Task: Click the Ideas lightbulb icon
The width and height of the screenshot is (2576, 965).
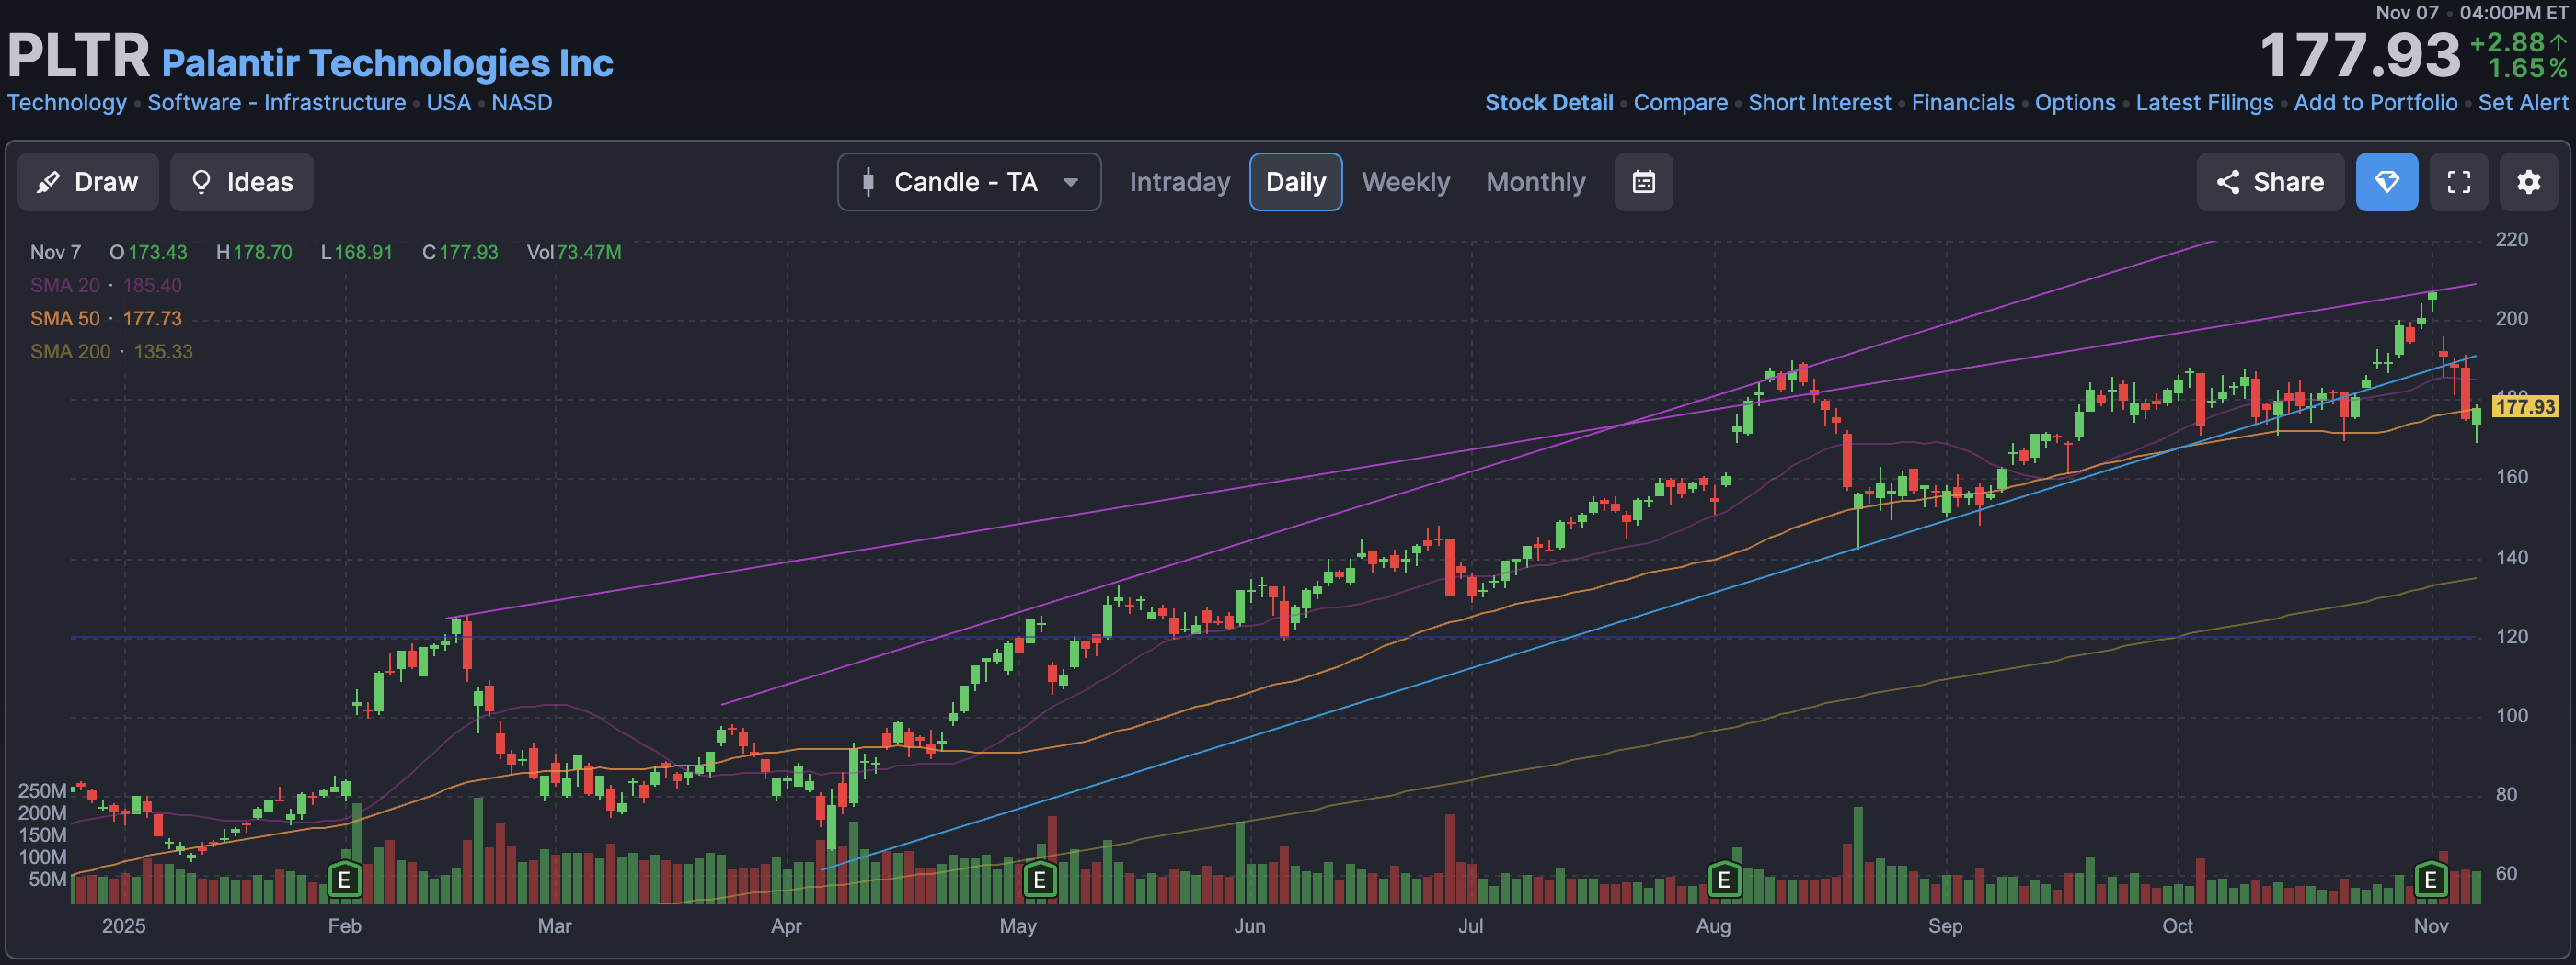Action: [x=201, y=182]
